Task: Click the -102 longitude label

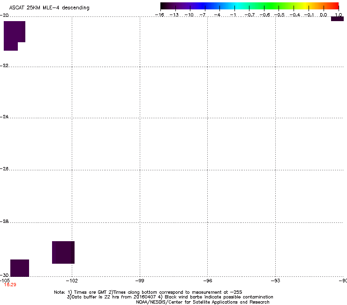Action: pyautogui.click(x=72, y=281)
